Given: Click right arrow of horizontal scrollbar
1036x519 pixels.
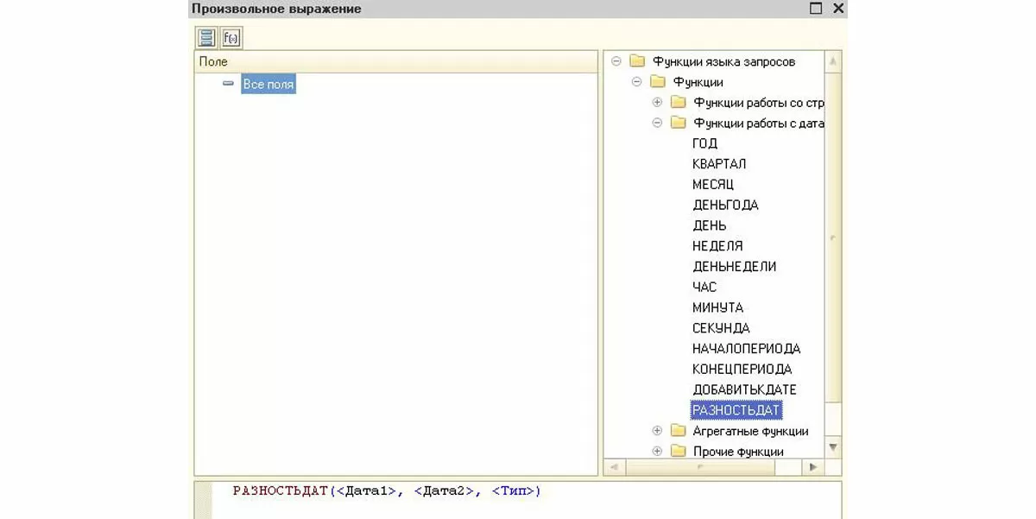Looking at the screenshot, I should pyautogui.click(x=813, y=467).
